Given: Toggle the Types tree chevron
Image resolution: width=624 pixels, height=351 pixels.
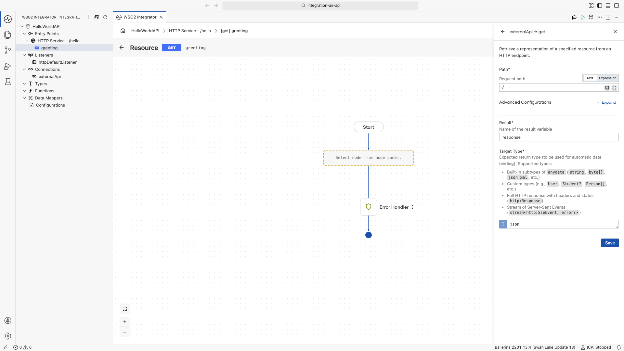Looking at the screenshot, I should point(24,84).
